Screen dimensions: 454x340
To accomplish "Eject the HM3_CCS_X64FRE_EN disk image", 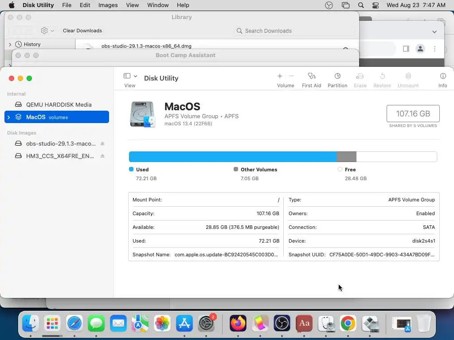I will coord(102,156).
